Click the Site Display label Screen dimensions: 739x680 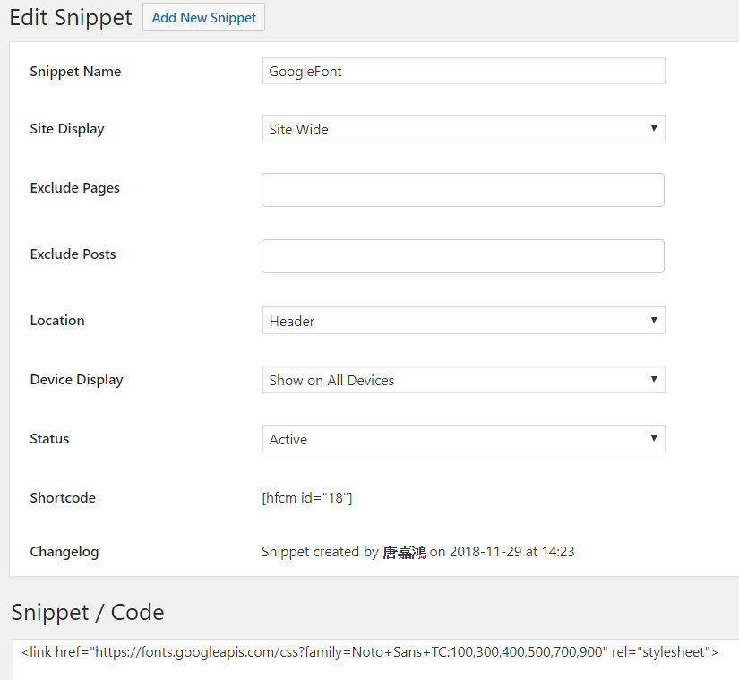pyautogui.click(x=67, y=129)
